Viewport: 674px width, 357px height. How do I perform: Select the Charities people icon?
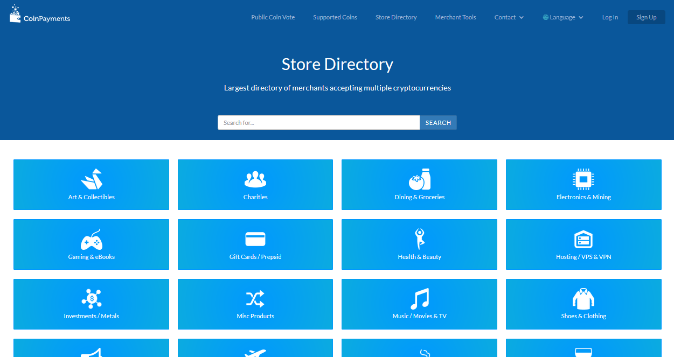[255, 179]
